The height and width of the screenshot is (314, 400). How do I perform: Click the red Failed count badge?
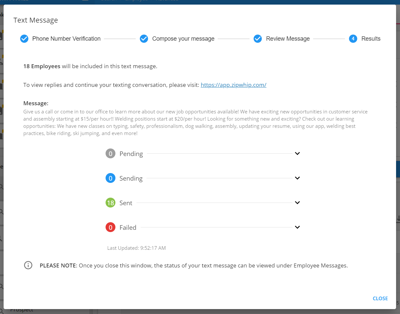(110, 227)
